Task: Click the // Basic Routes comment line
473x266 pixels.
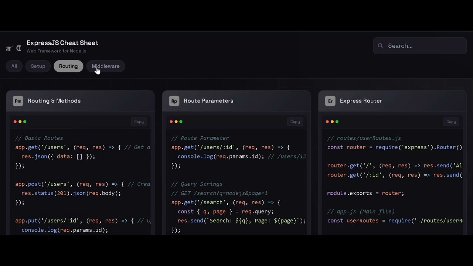Action: [x=39, y=138]
